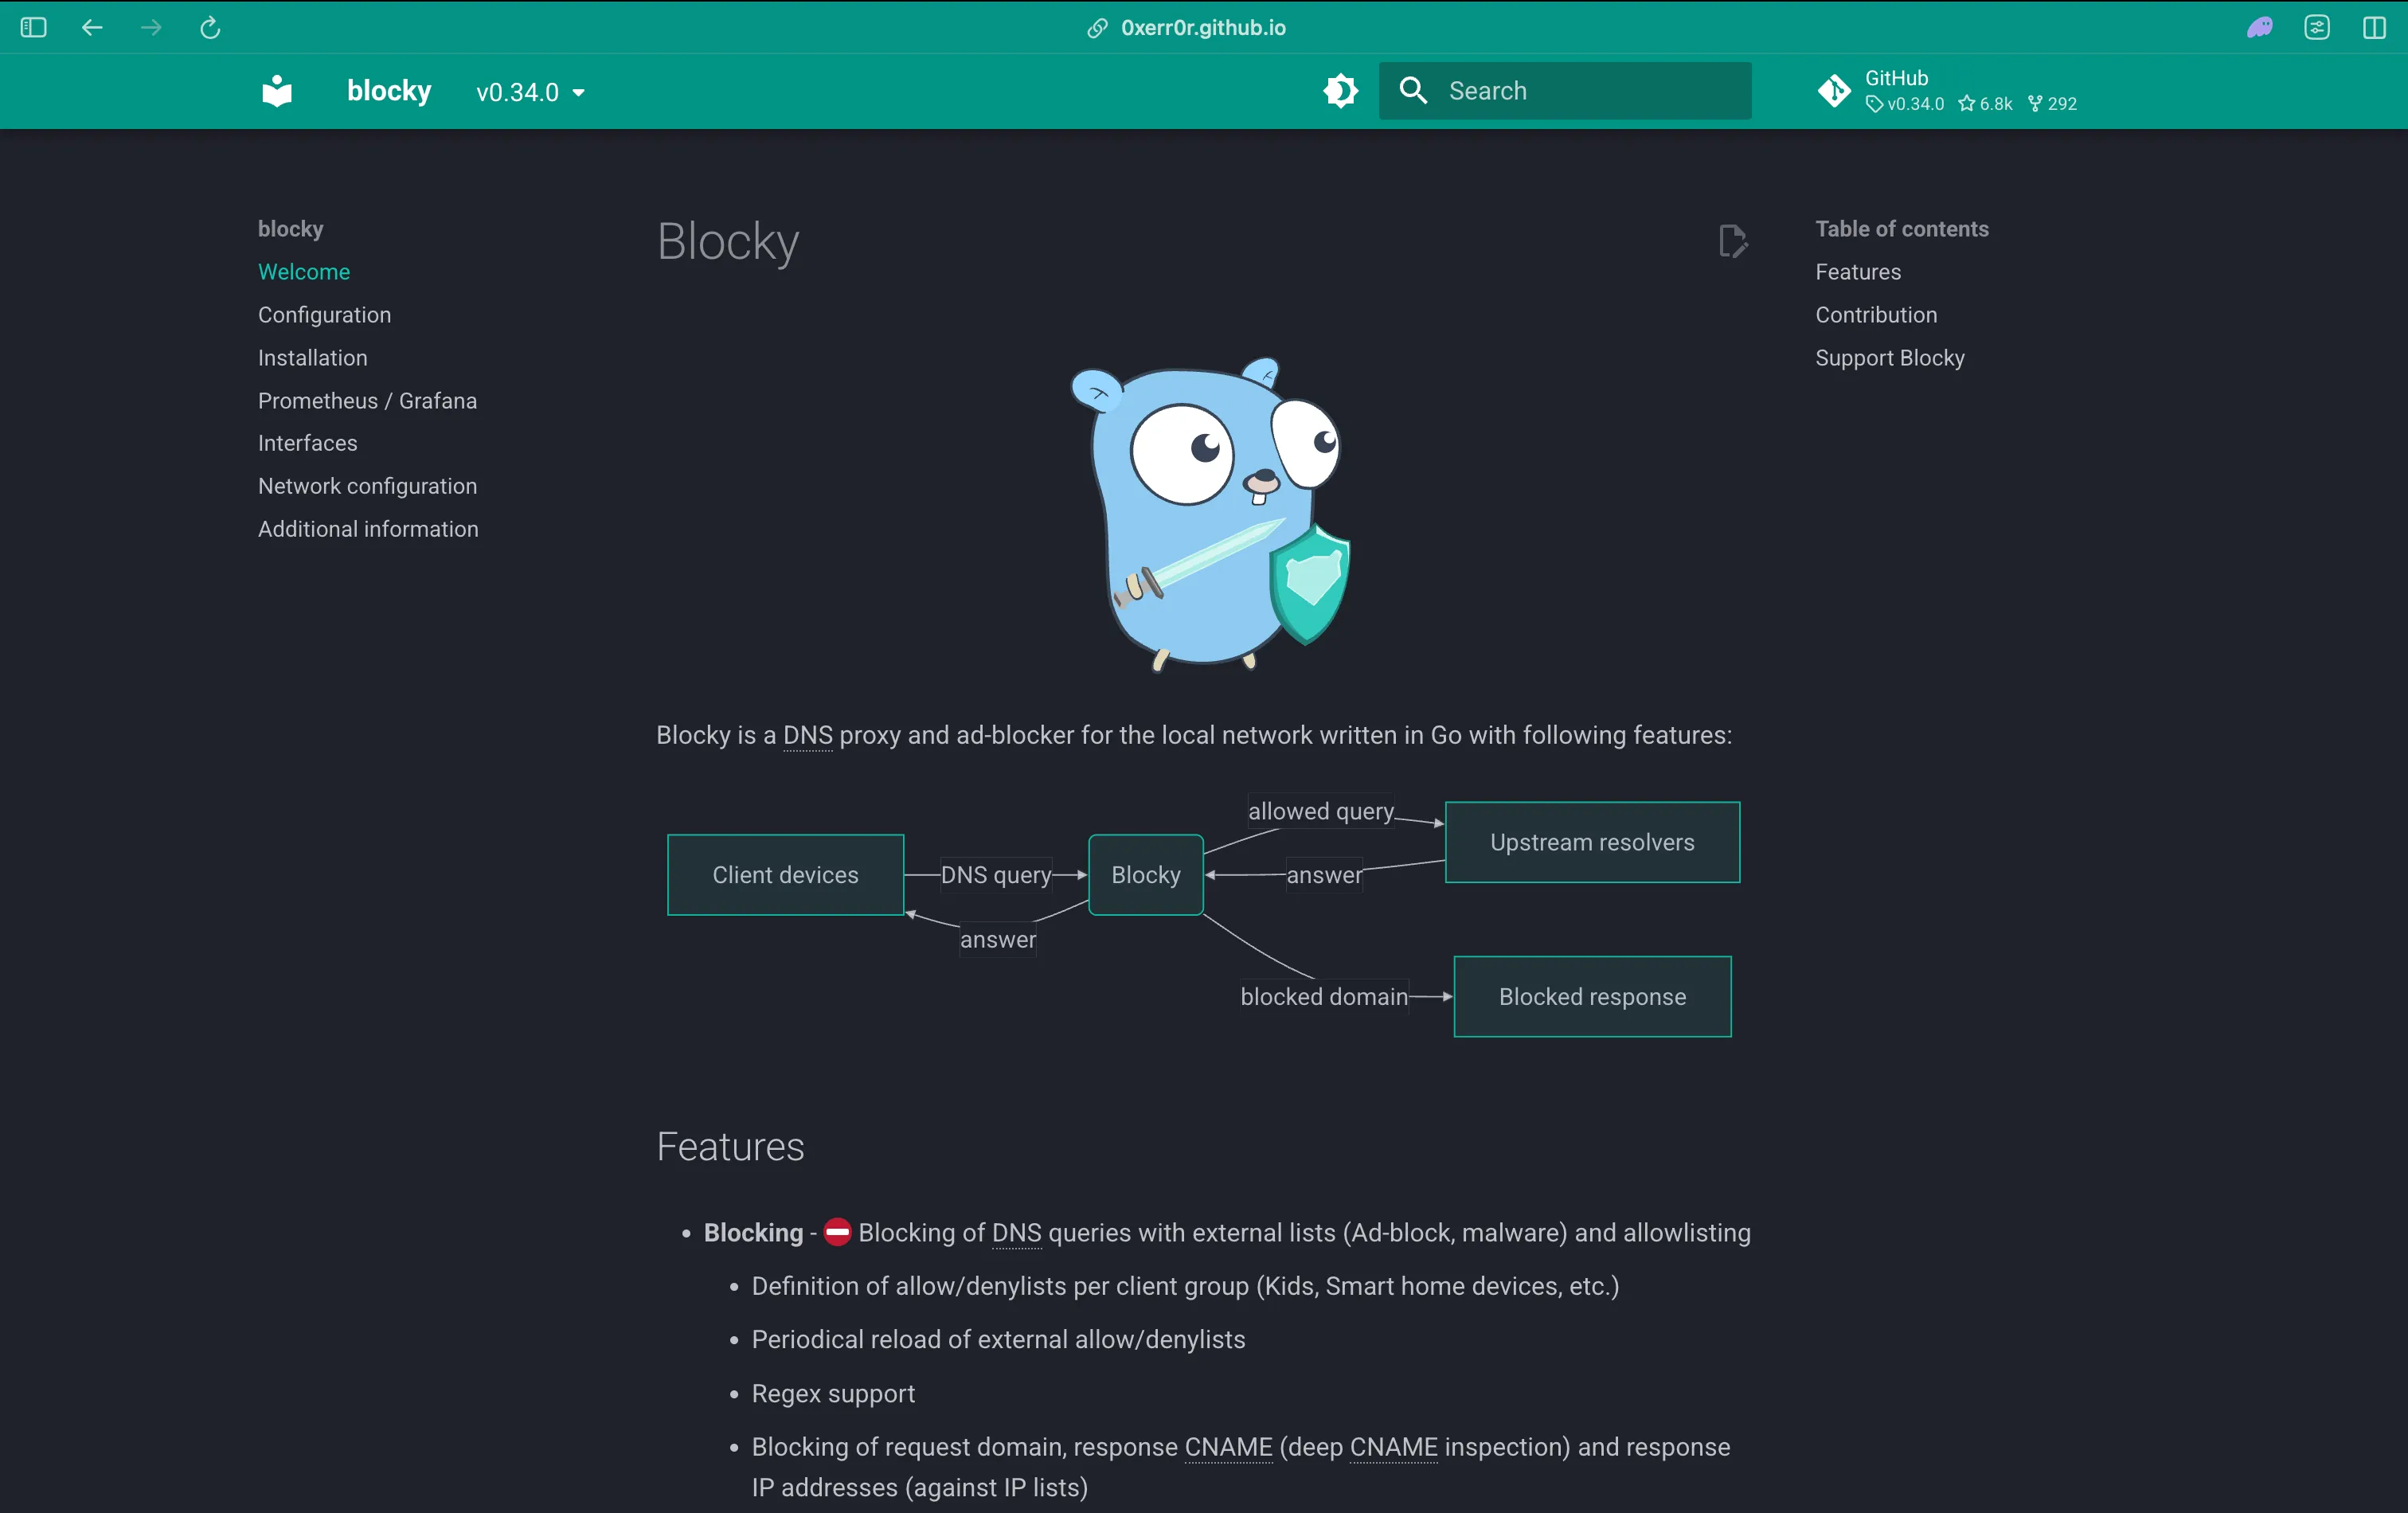Screen dimensions: 2408x1513
Task: Click the 6.8k stars count
Action: coord(1986,104)
